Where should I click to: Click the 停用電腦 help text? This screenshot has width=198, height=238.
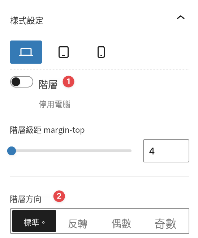pos(55,104)
